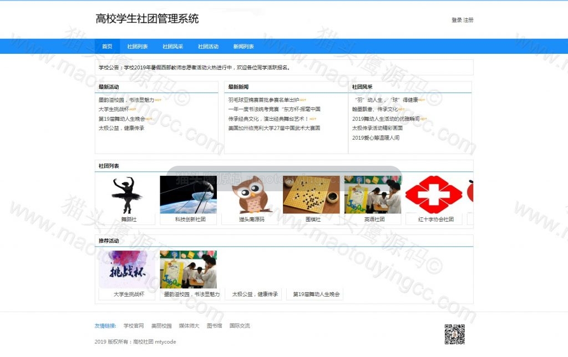Image resolution: width=568 pixels, height=357 pixels.
Task: Open activity 墨韵溢校园，书法显魅力 in 最新活动 list
Action: tap(126, 100)
